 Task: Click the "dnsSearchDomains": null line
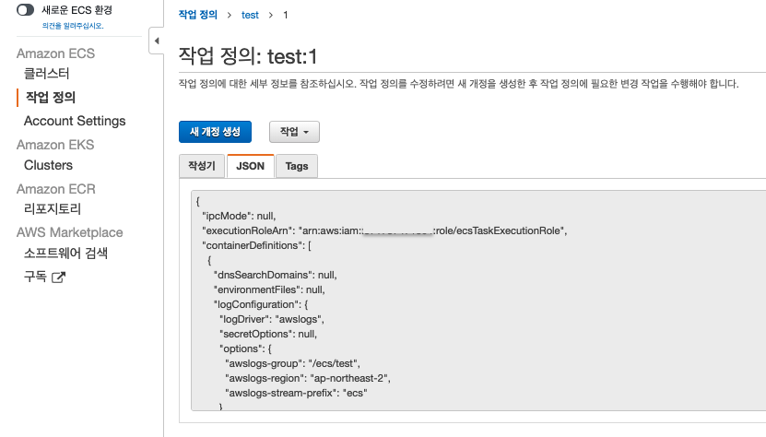click(x=275, y=276)
